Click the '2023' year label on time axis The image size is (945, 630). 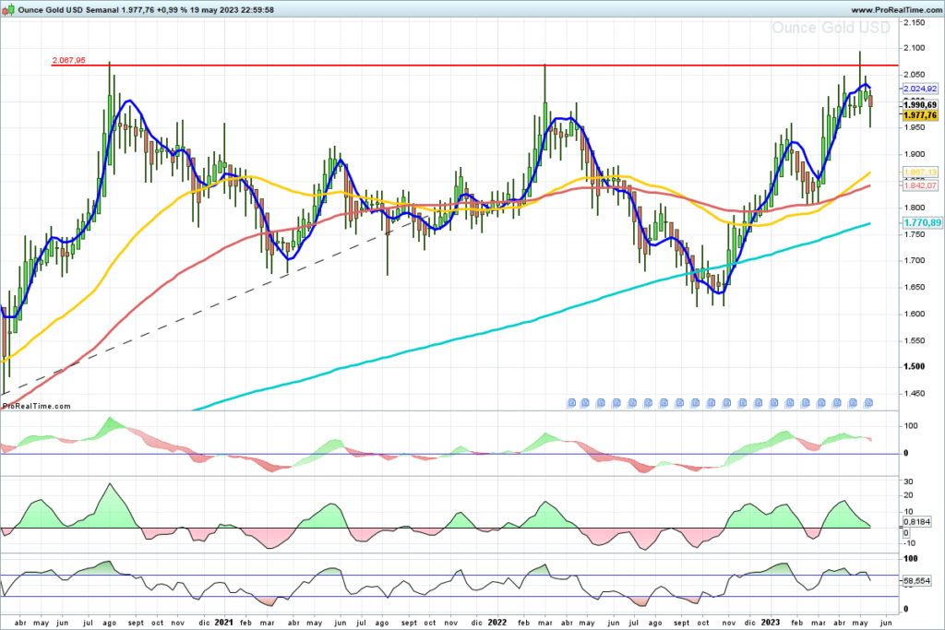pos(771,623)
